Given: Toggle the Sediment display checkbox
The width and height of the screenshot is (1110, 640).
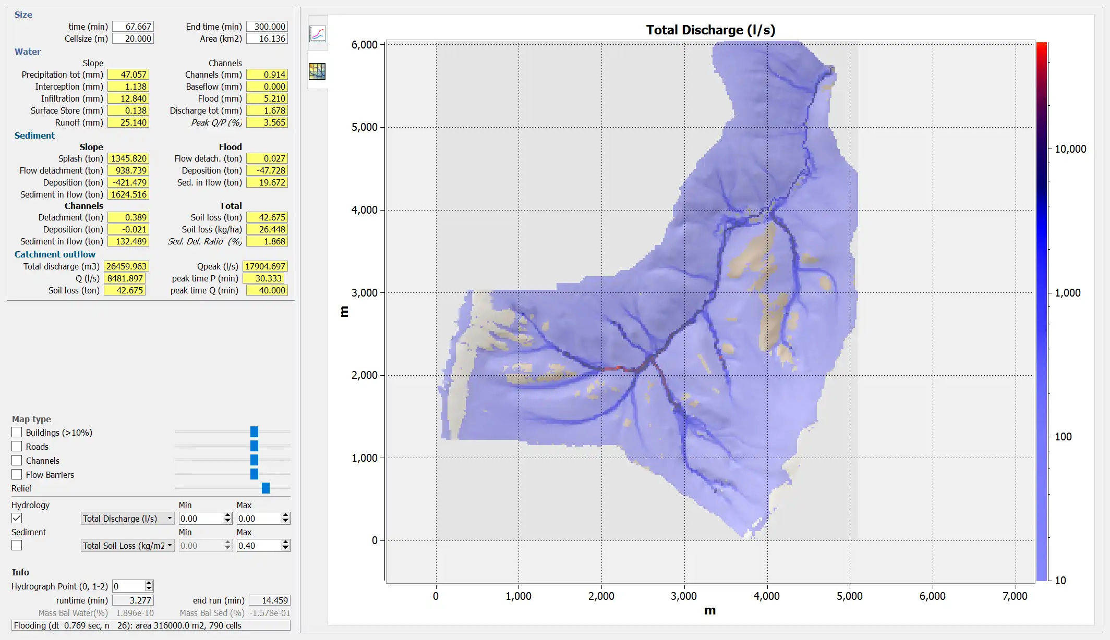Looking at the screenshot, I should coord(17,546).
